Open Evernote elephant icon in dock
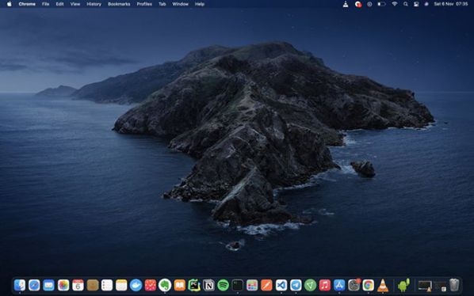Screen dimensions: 474x296 pos(165,285)
